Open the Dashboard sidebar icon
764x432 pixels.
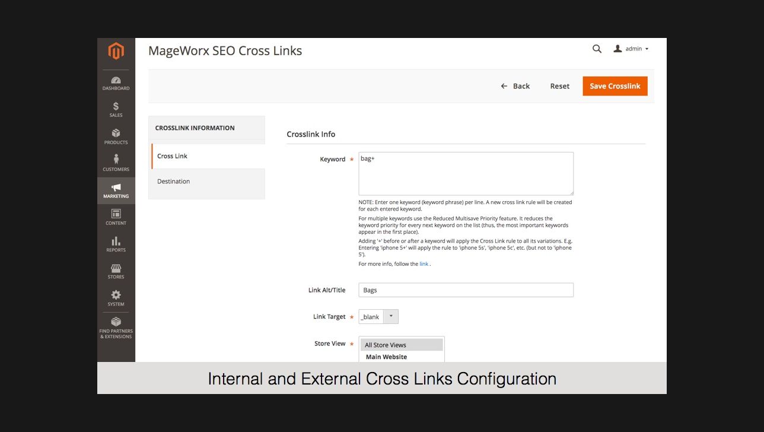[x=116, y=80]
